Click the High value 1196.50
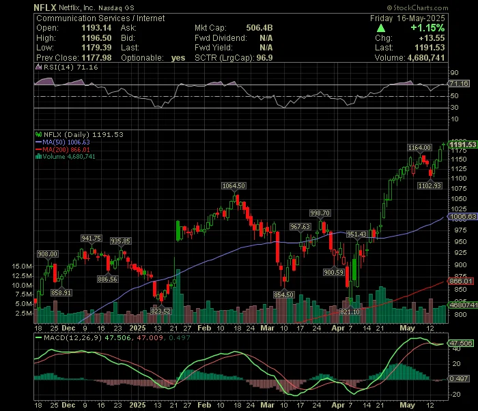478x411 pixels. coord(96,38)
